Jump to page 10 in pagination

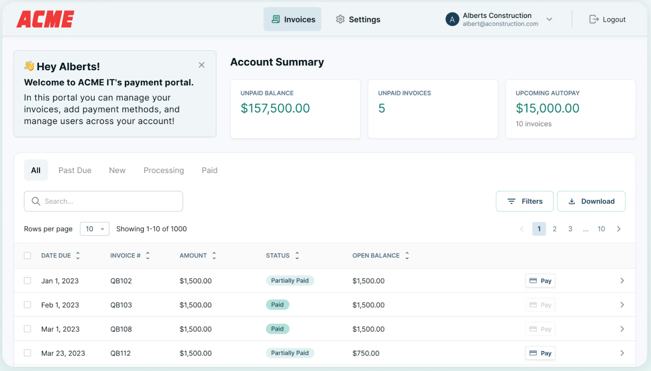click(601, 229)
